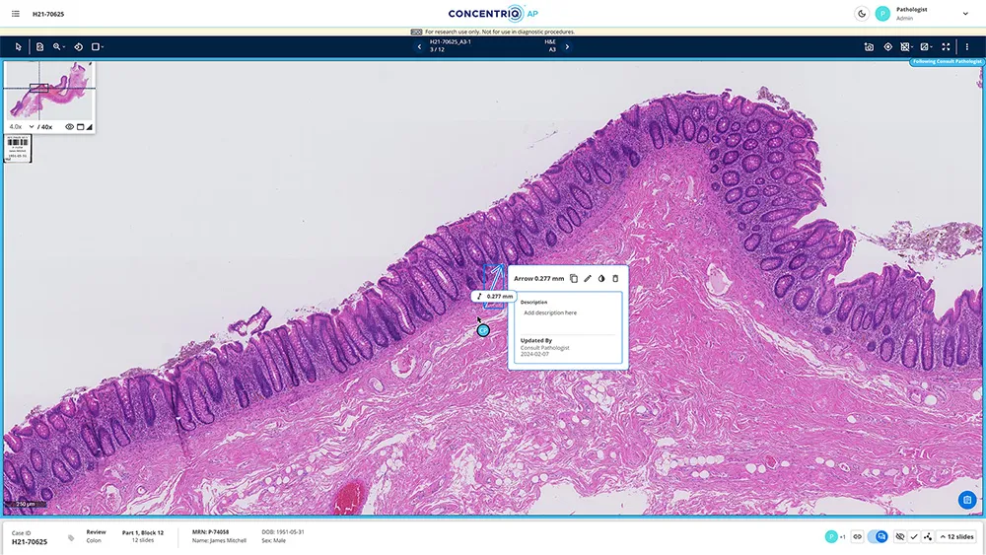Open the blue notes panel button
Viewport: 986px width, 555px height.
tap(967, 501)
